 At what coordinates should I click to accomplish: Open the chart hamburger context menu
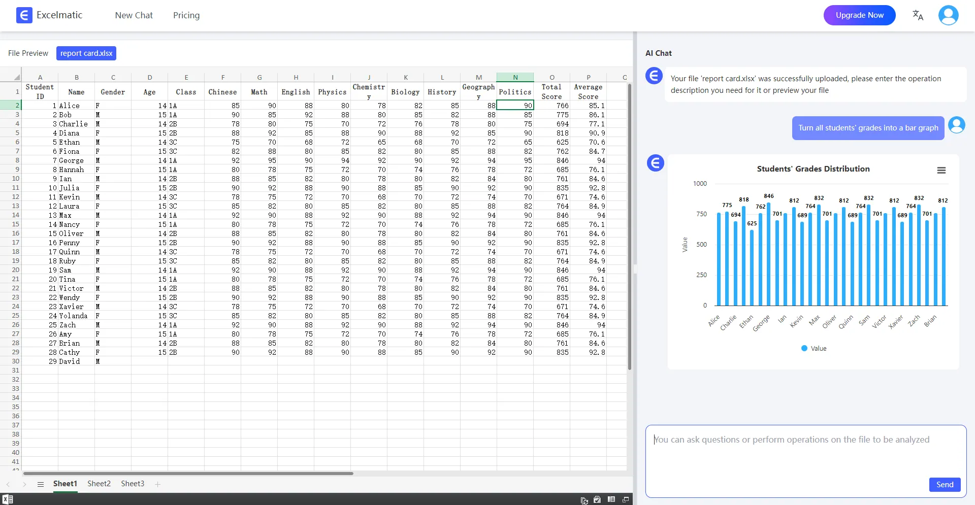[941, 171]
